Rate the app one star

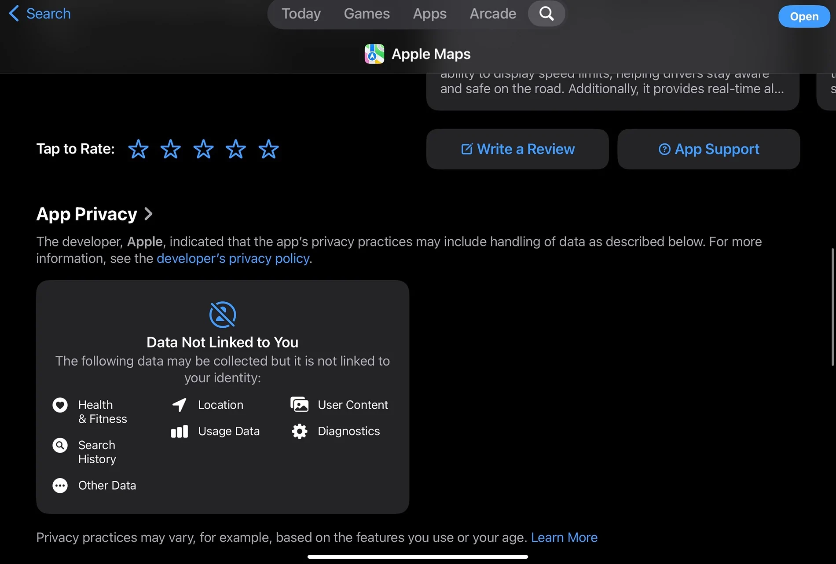pyautogui.click(x=138, y=149)
